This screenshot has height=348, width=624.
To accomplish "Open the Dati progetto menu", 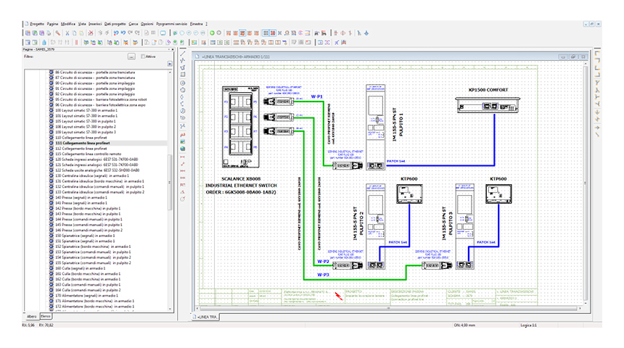I will (115, 24).
